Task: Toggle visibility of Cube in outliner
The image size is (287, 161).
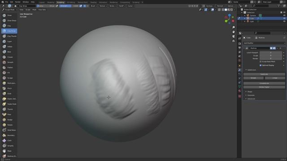Action: click(284, 18)
